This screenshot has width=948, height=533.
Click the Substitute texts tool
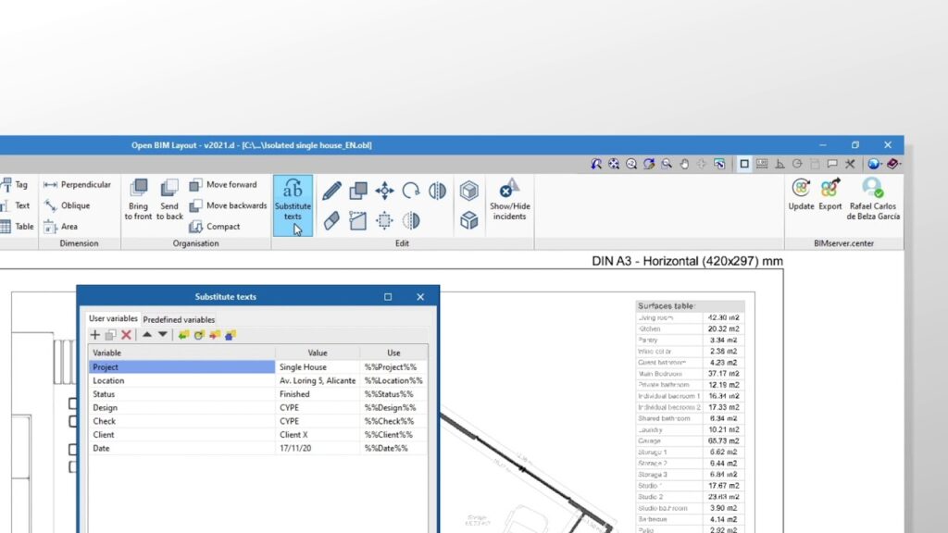pyautogui.click(x=293, y=205)
